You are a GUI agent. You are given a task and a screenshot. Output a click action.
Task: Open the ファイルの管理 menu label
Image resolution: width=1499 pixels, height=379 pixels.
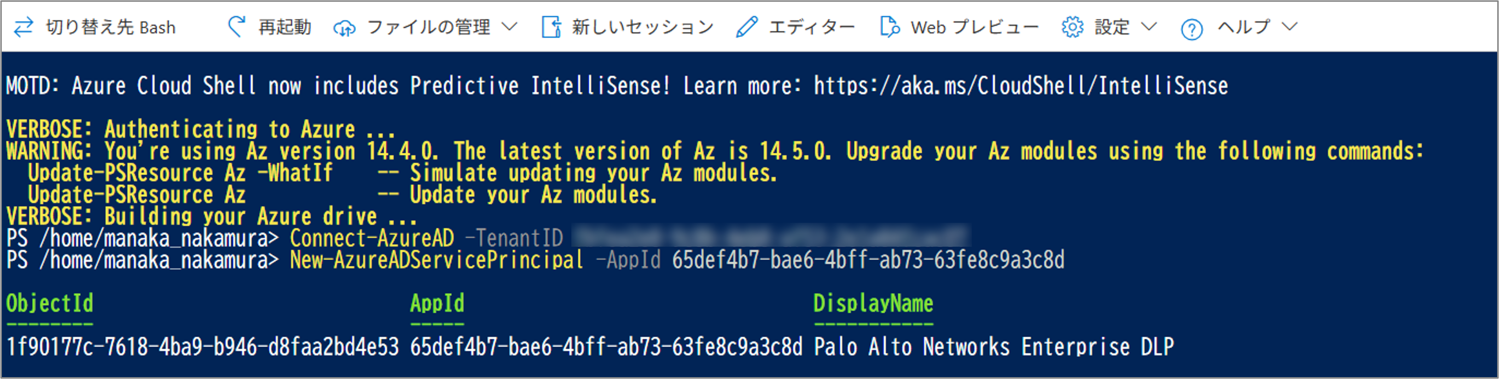tap(428, 27)
